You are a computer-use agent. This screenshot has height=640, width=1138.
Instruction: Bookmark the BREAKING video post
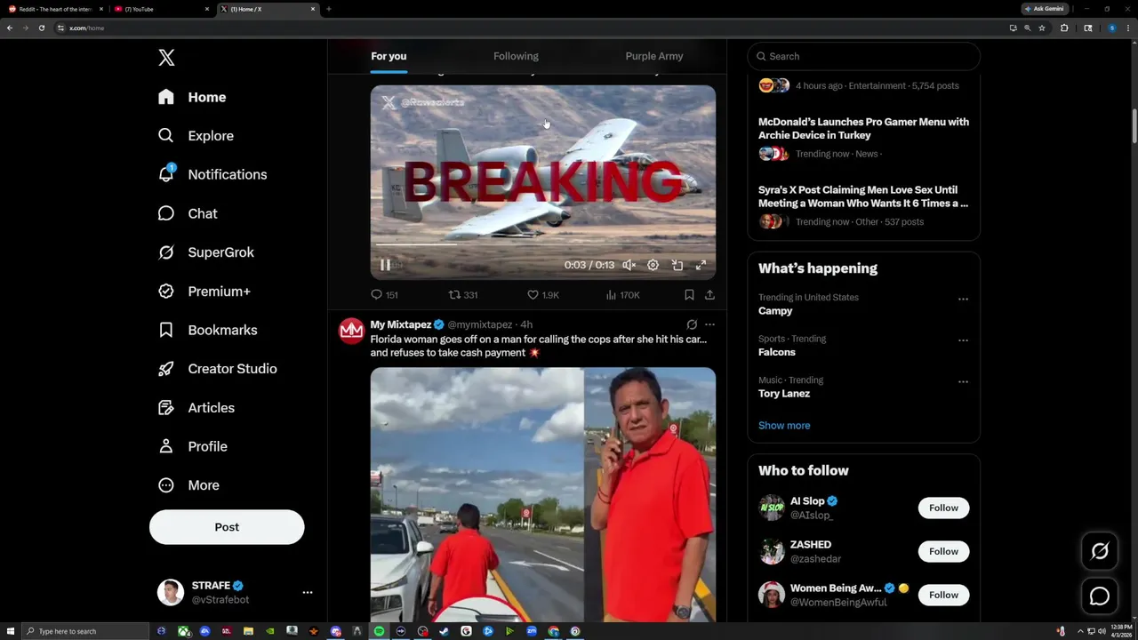689,295
